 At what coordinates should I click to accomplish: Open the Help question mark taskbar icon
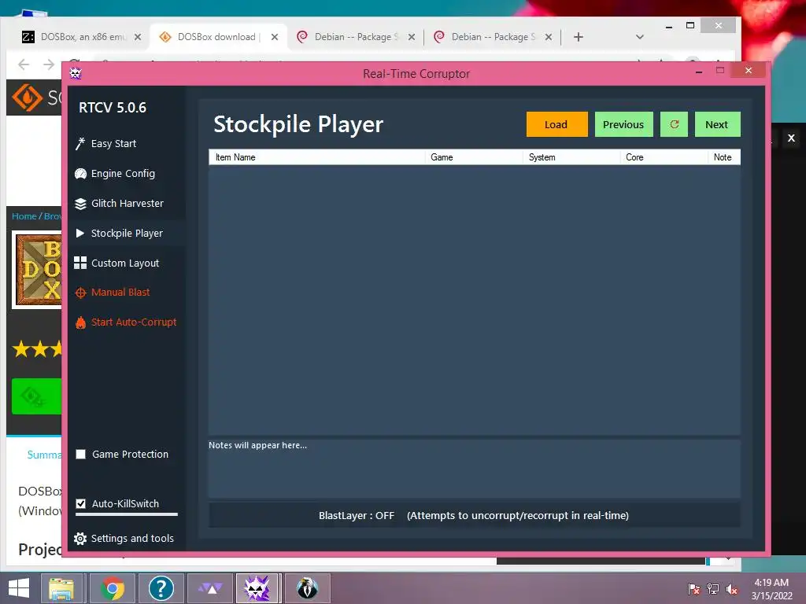tap(161, 588)
